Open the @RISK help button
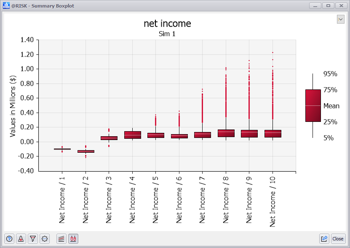 (x=9, y=239)
